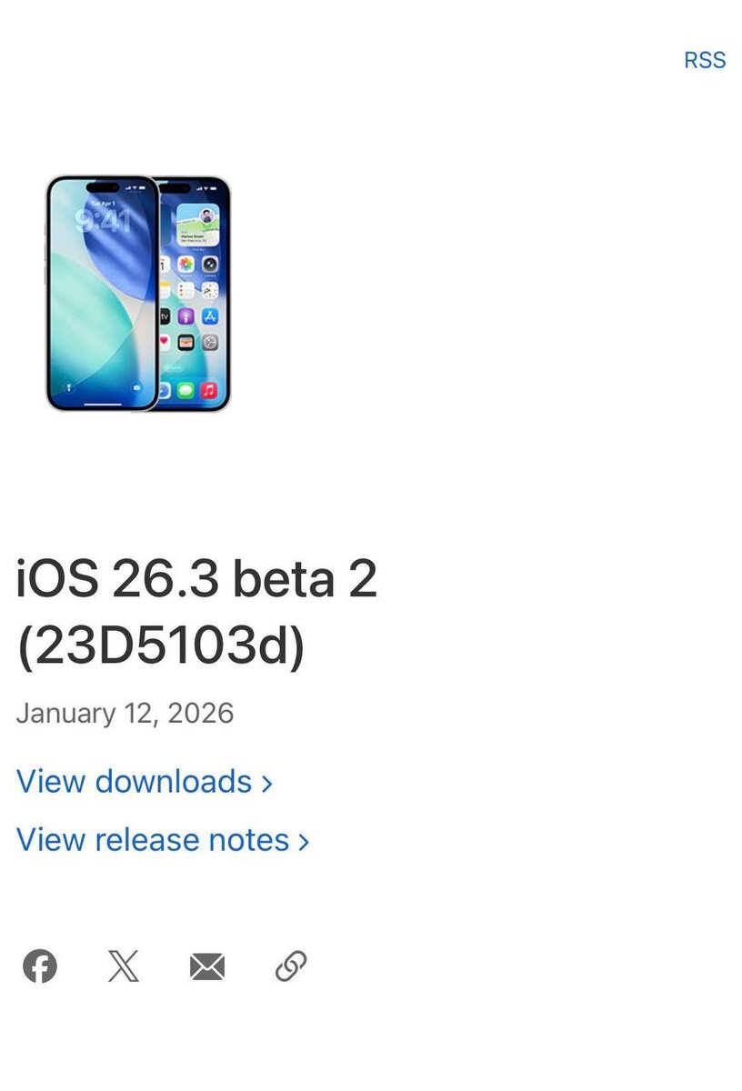
Task: Click the Maps widget on the pictured home screen
Action: 197,224
